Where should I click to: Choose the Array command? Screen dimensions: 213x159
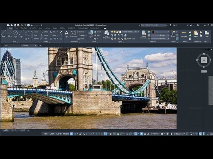tap(53, 39)
